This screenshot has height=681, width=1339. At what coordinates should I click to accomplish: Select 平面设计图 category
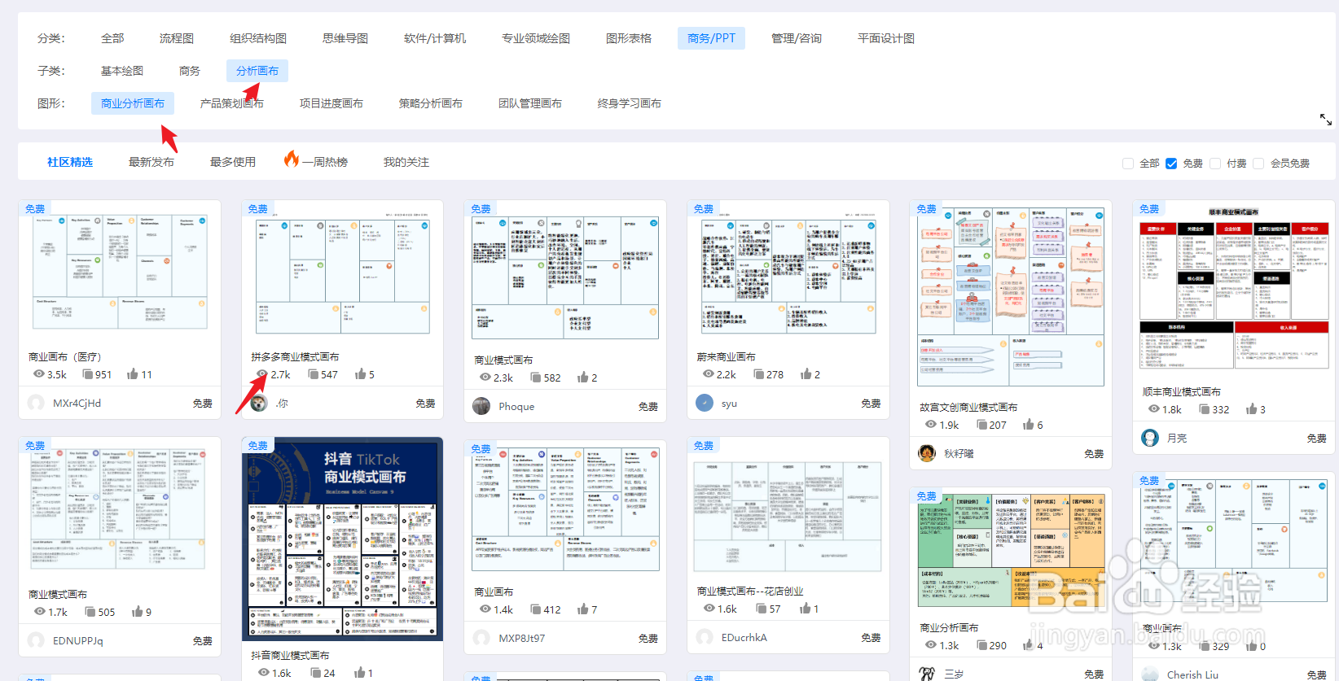pos(886,38)
